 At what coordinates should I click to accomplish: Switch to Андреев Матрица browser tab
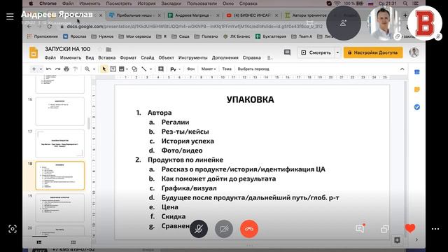(x=193, y=15)
